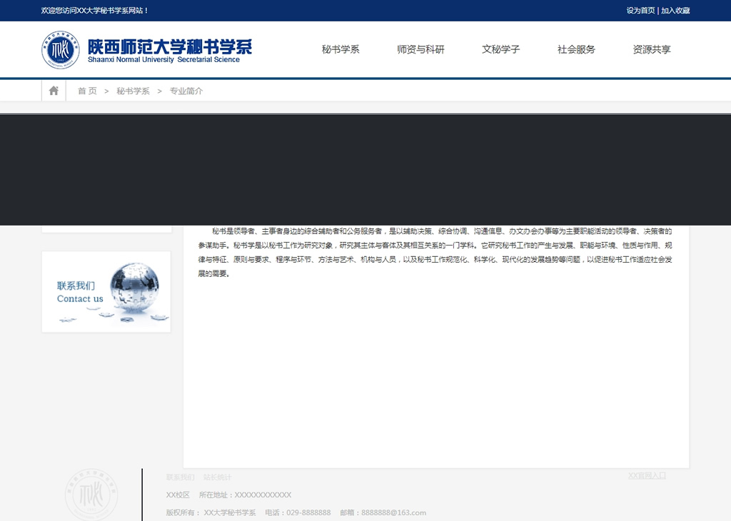Go to 首页 in the breadcrumb trail
Viewport: 731px width, 521px height.
coord(87,91)
